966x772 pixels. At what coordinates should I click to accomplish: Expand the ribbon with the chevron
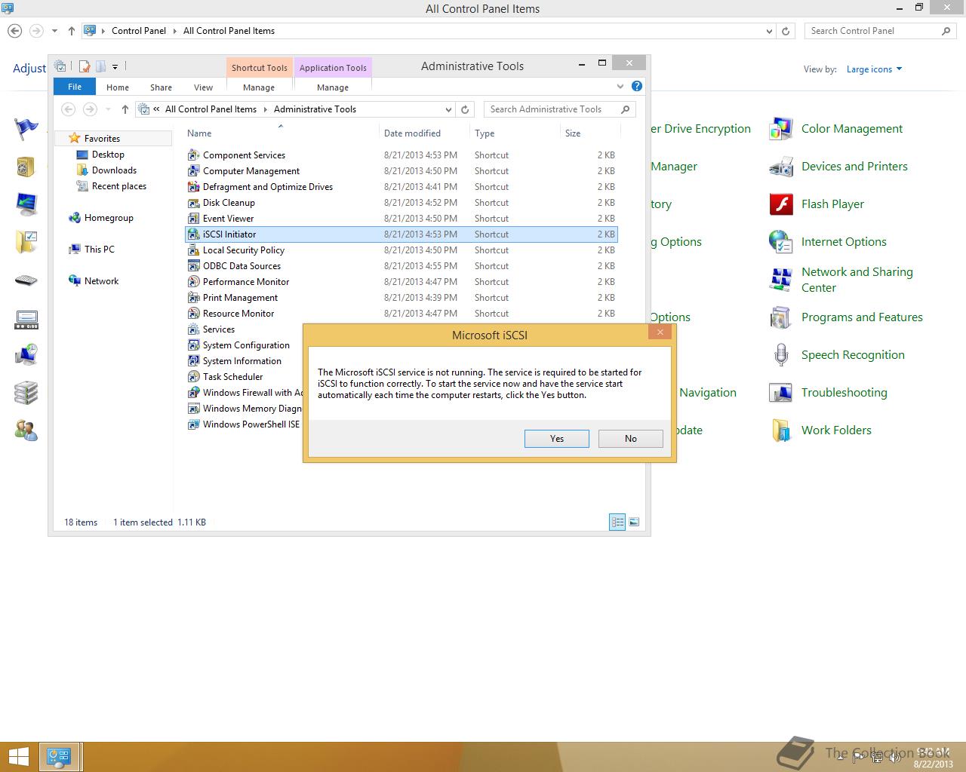coord(620,87)
